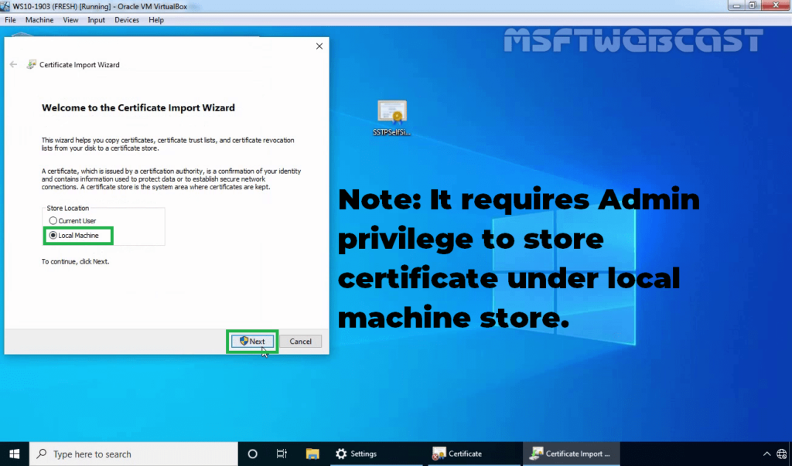Select the Local Machine radio button
The image size is (792, 466).
(x=53, y=235)
